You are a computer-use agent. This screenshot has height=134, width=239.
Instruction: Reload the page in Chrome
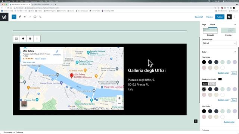tap(8, 8)
